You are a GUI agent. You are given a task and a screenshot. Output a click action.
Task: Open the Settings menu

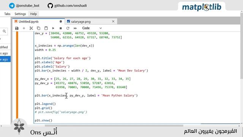point(20,14)
